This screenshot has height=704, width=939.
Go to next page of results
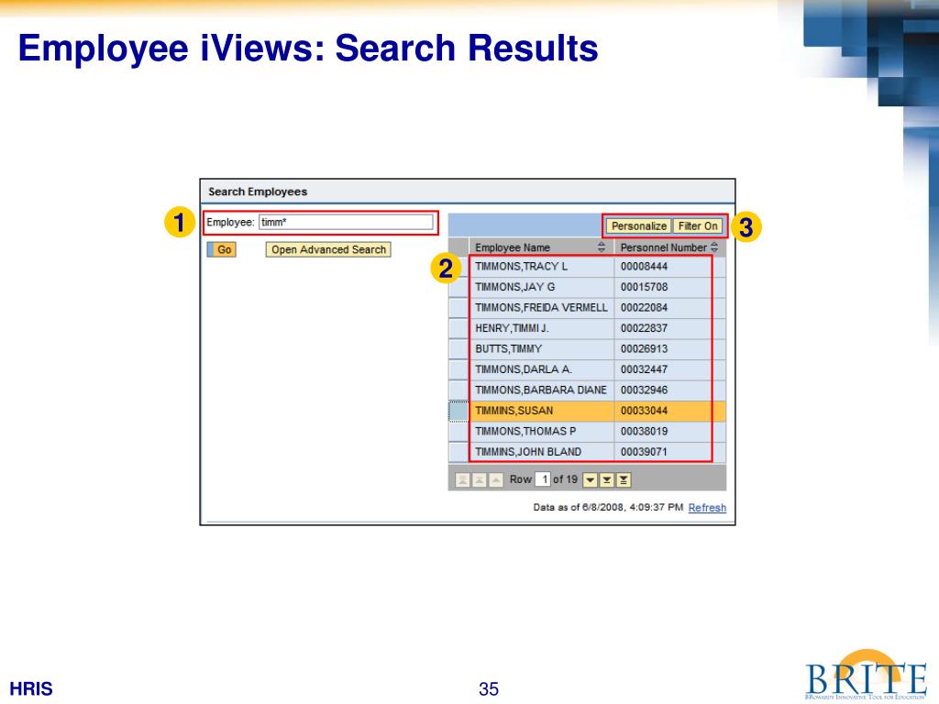click(607, 479)
